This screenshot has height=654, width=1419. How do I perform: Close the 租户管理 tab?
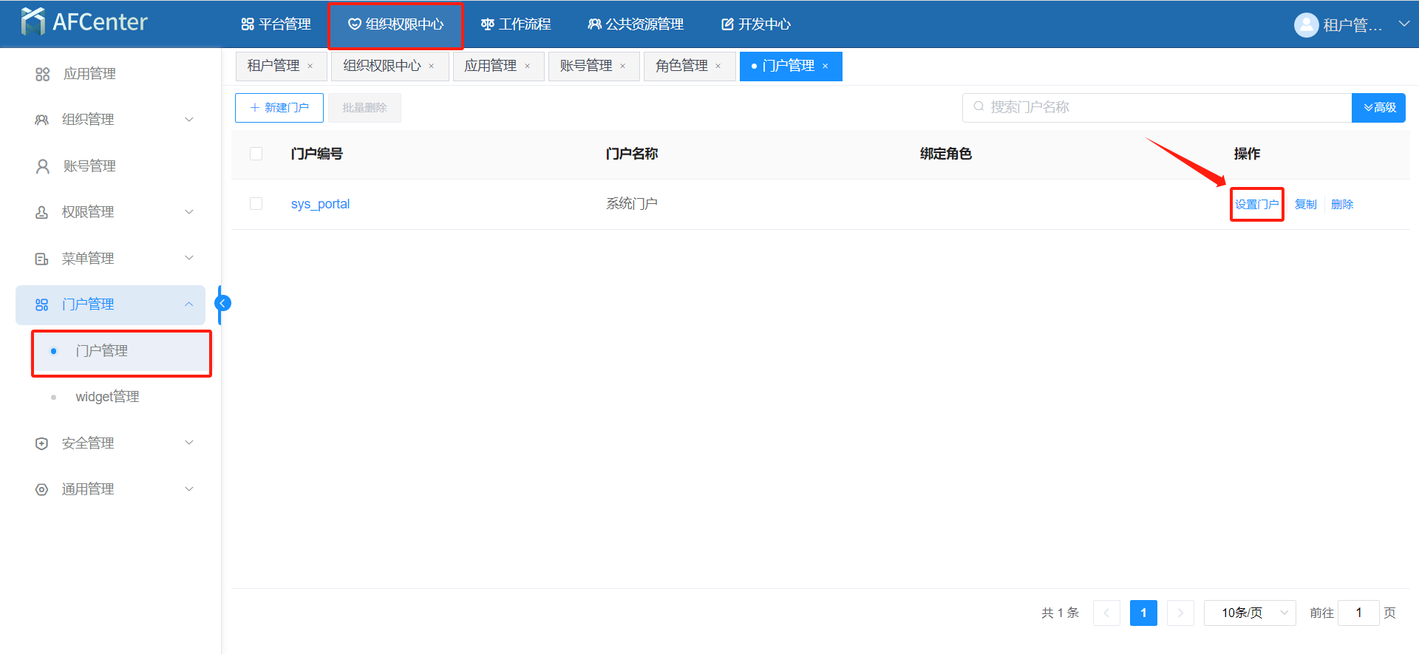click(x=310, y=67)
